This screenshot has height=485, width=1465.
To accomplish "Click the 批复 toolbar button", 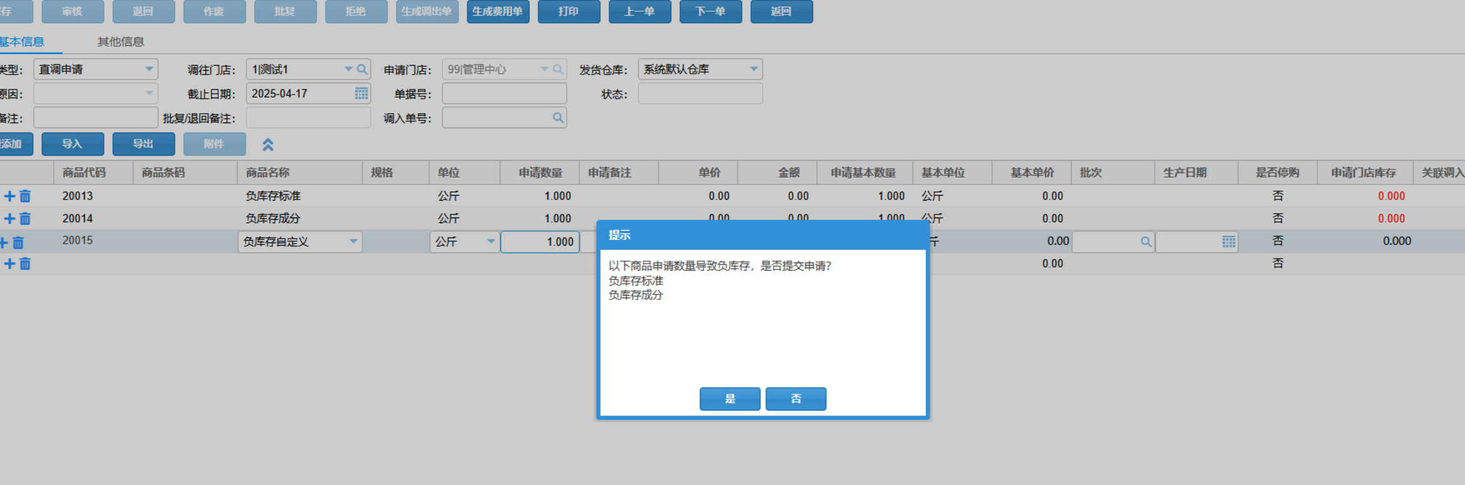I will click(x=285, y=11).
